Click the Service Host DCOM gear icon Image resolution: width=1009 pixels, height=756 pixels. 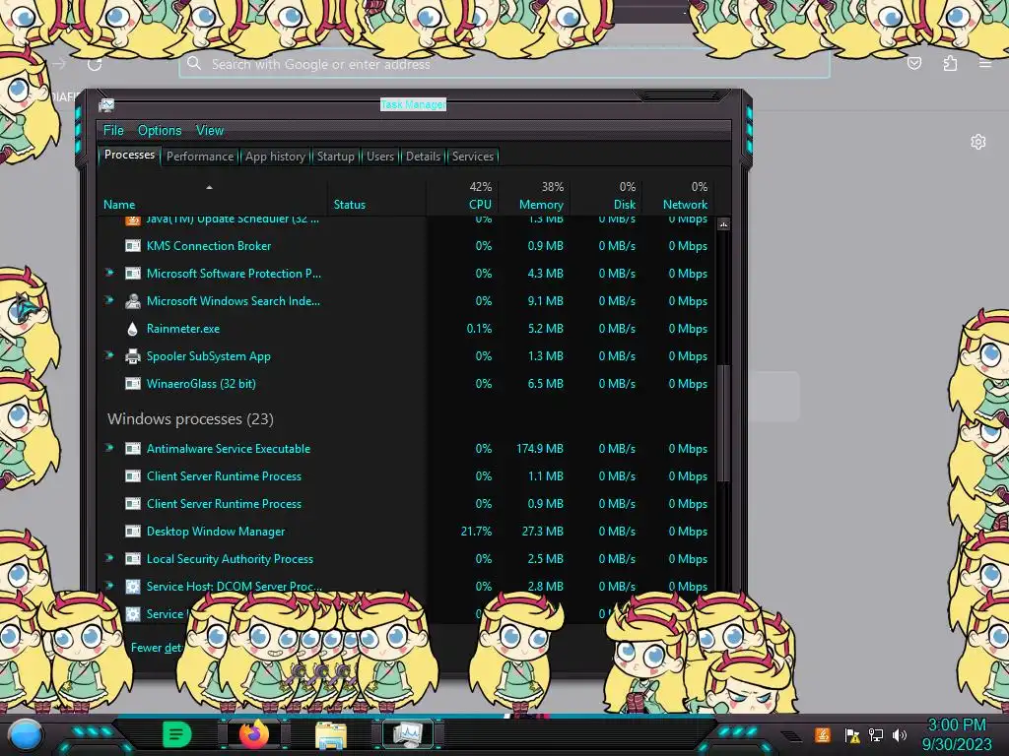tap(133, 587)
